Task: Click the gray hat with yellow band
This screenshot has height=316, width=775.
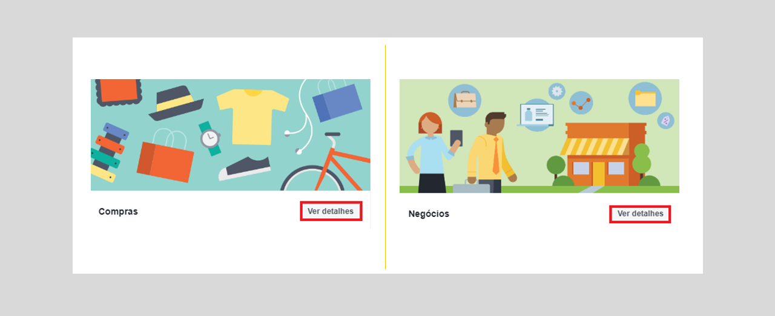Action: 176,103
